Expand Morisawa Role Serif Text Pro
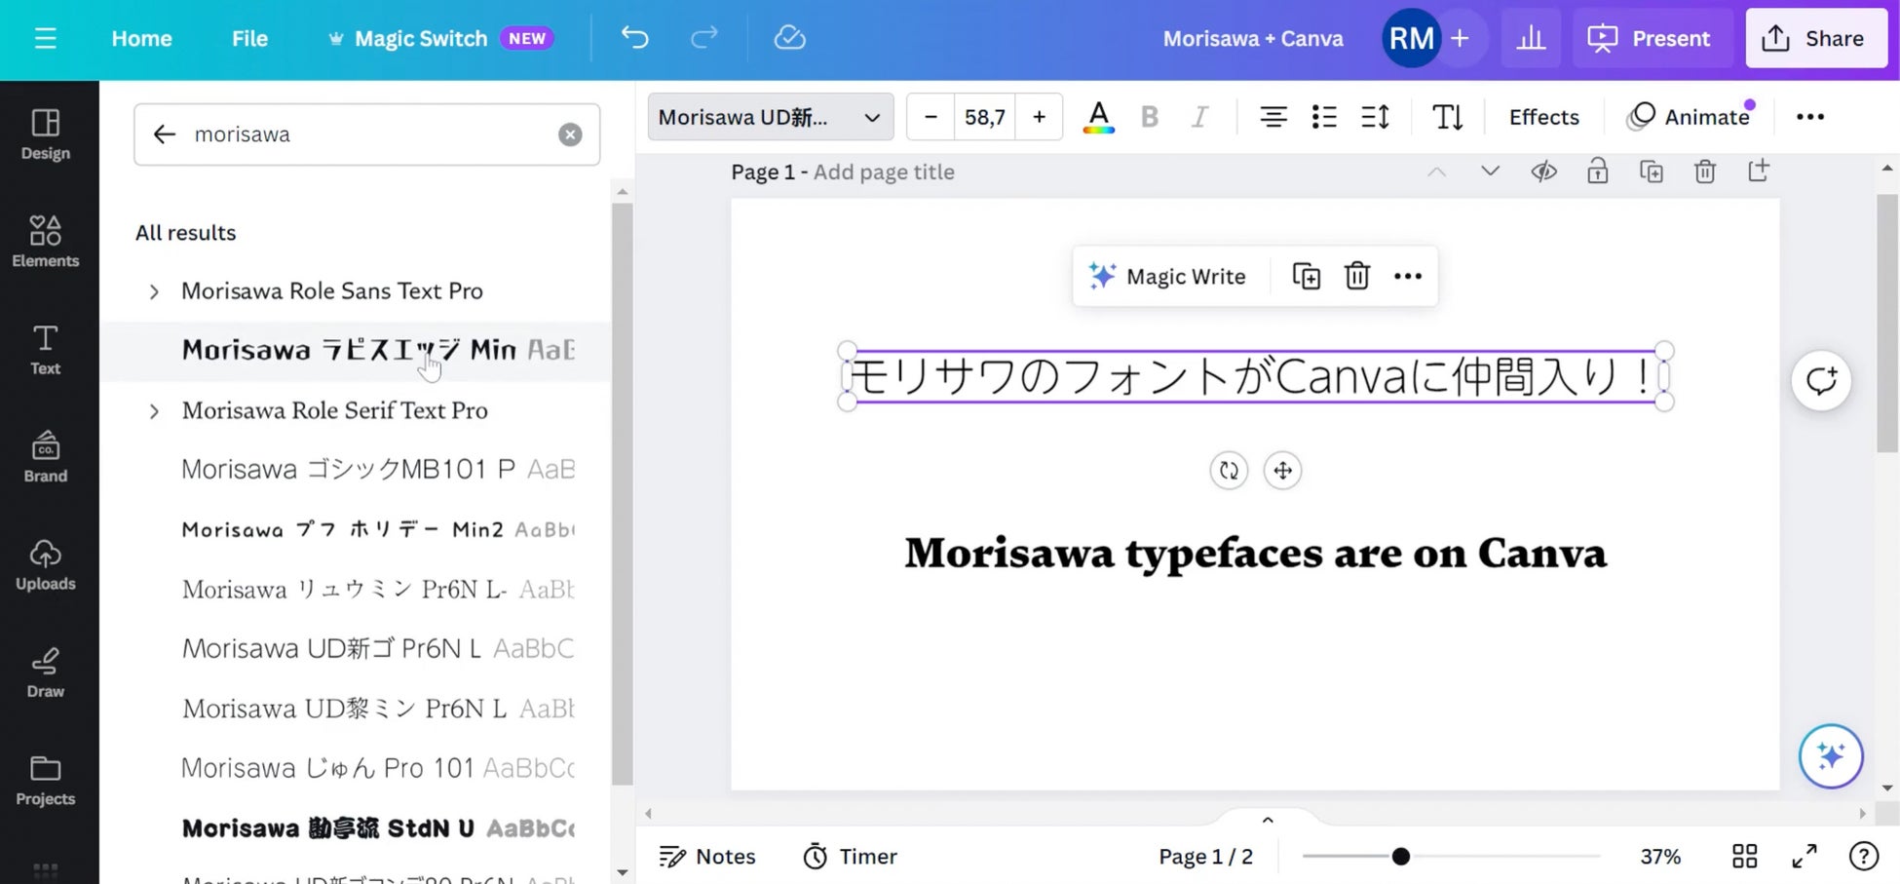 (x=154, y=411)
